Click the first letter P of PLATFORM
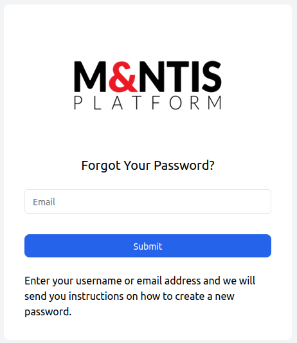297x343 pixels. click(x=78, y=102)
